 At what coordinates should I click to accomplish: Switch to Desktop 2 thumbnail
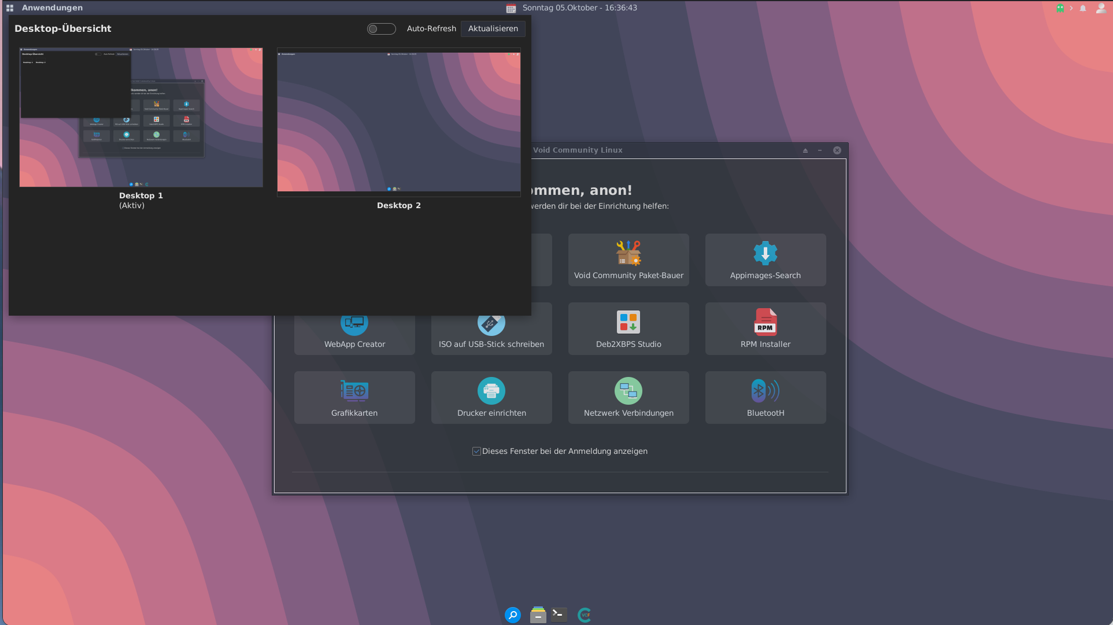coord(399,122)
